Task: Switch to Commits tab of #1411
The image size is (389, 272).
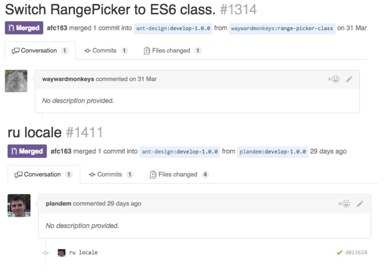Action: [109, 174]
